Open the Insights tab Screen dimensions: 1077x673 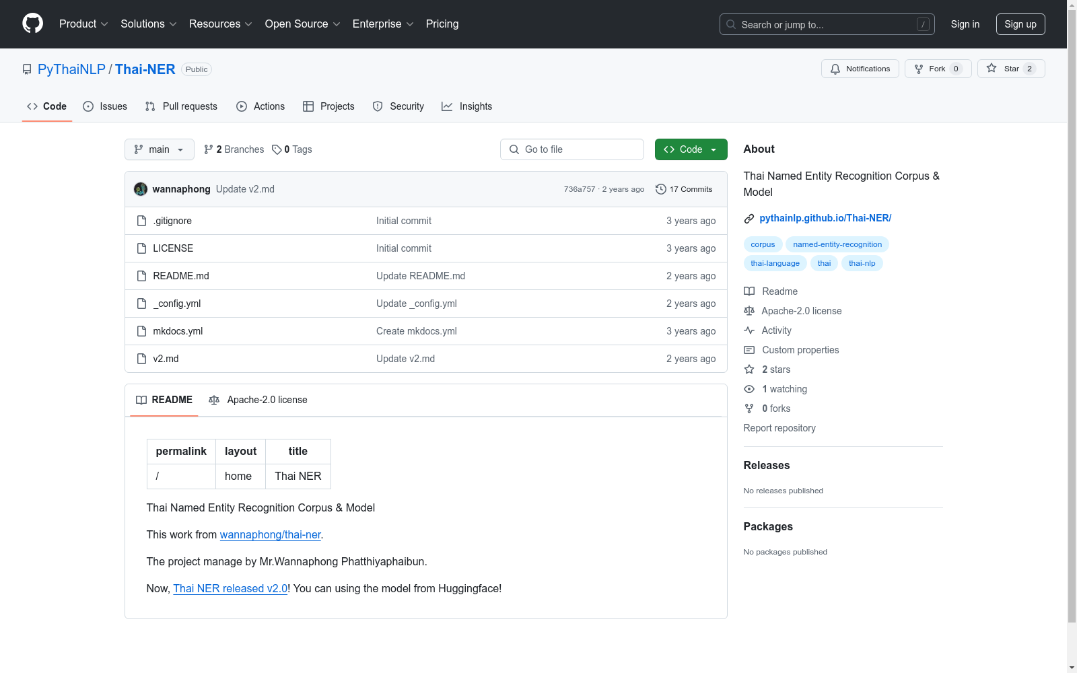(466, 106)
